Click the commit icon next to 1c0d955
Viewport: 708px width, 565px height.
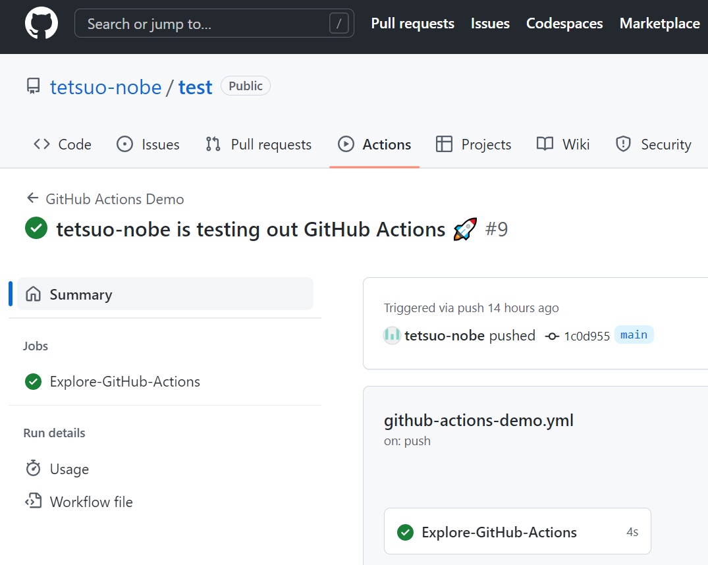(x=552, y=336)
